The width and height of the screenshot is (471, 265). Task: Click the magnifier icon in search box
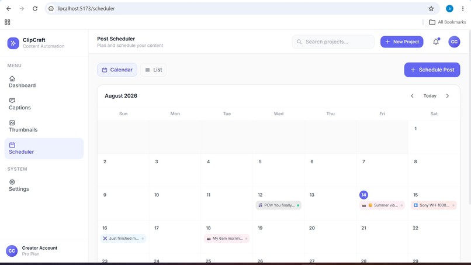pyautogui.click(x=299, y=42)
